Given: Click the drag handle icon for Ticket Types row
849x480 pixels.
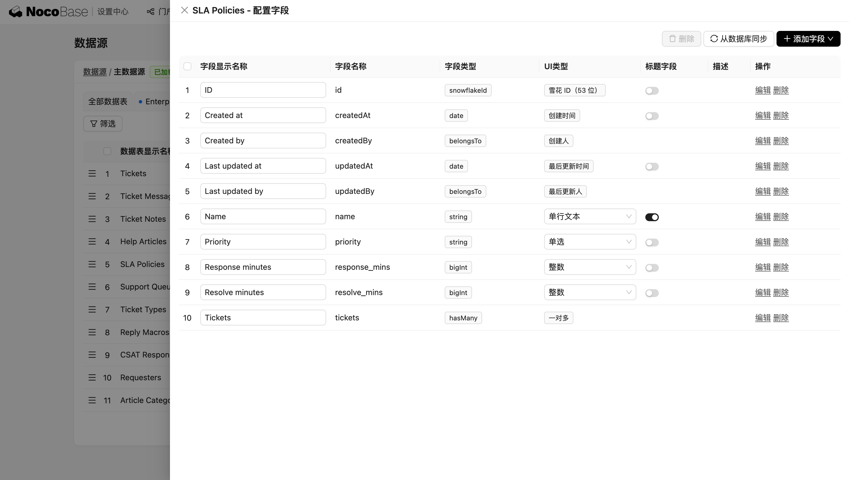Looking at the screenshot, I should (92, 310).
